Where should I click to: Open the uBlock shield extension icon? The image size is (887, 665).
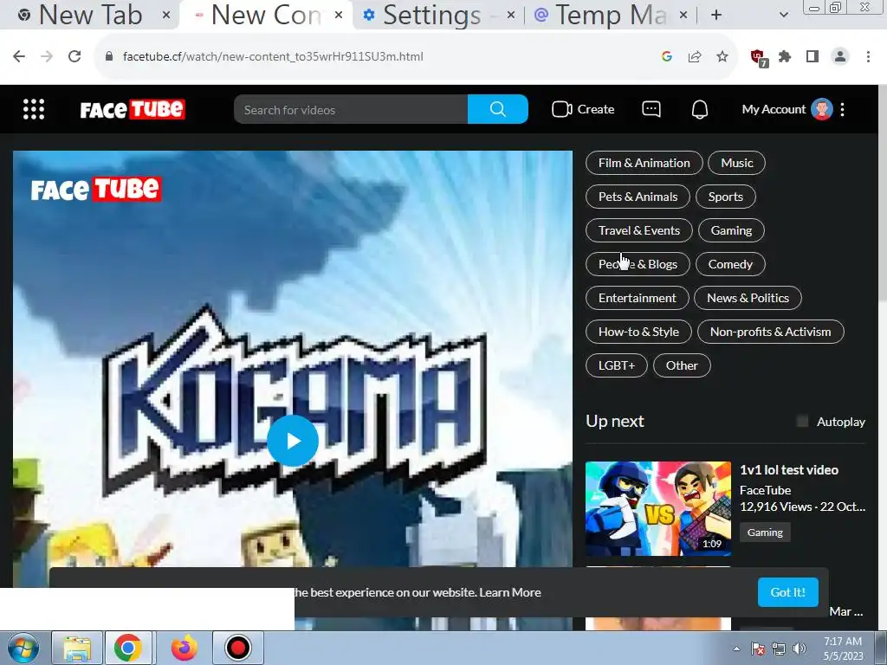759,58
